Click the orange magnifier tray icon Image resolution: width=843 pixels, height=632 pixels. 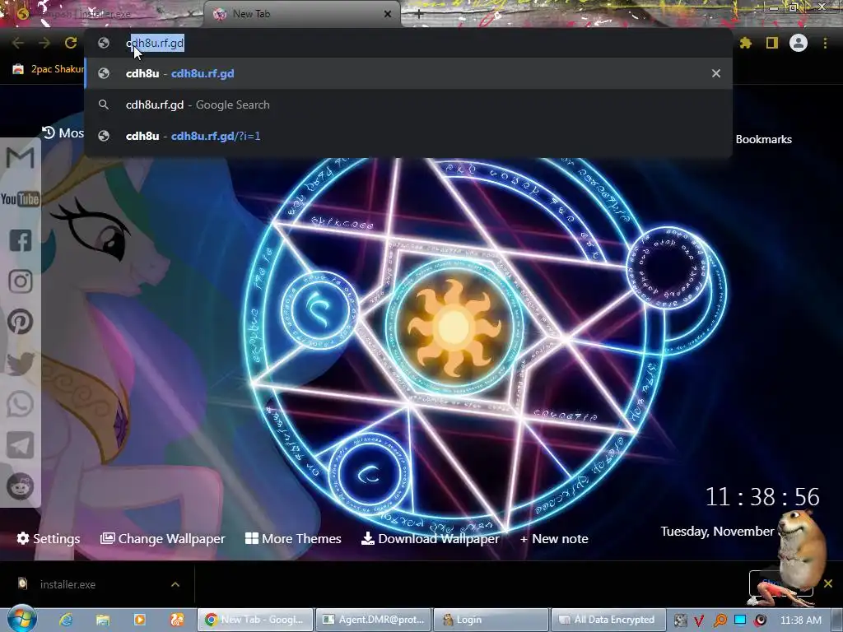(x=720, y=620)
